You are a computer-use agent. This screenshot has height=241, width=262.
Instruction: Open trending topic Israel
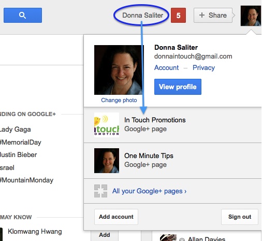pos(7,167)
